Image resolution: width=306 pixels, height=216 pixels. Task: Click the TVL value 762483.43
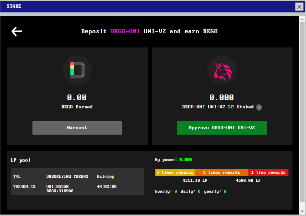24,186
